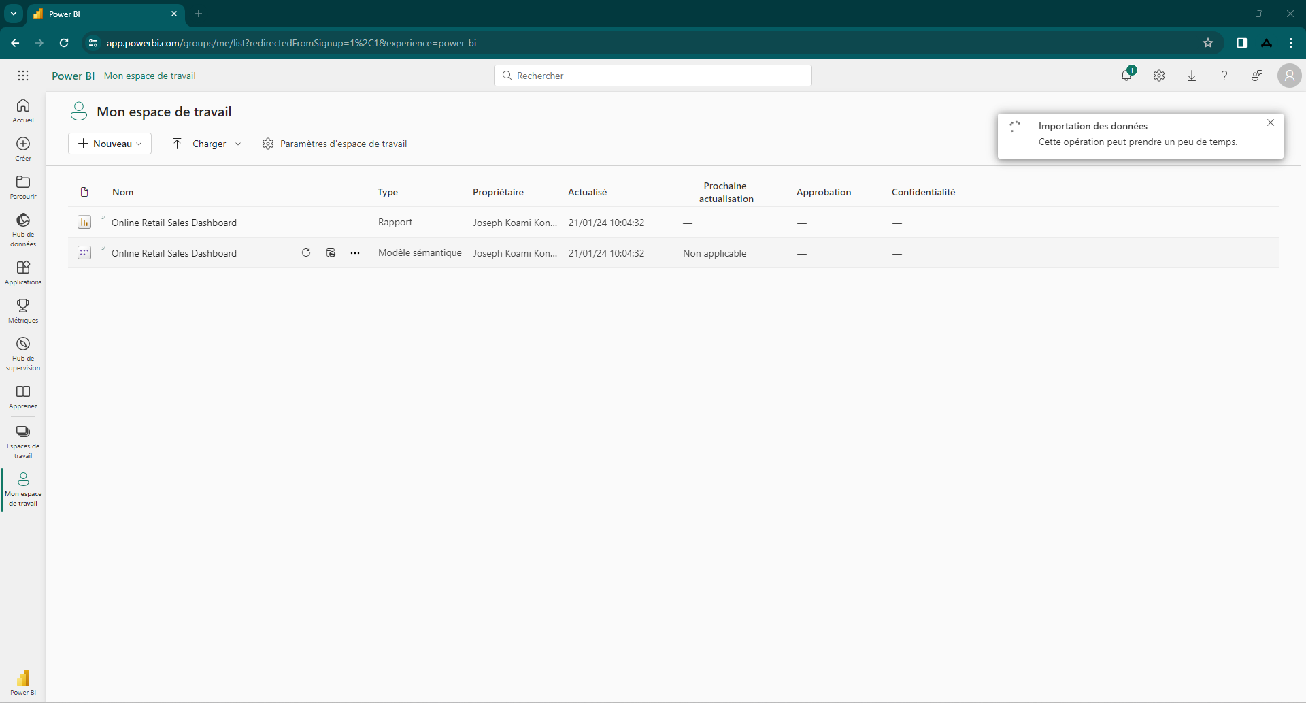This screenshot has height=703, width=1306.
Task: Open Espaces de travail in sidebar
Action: point(23,442)
